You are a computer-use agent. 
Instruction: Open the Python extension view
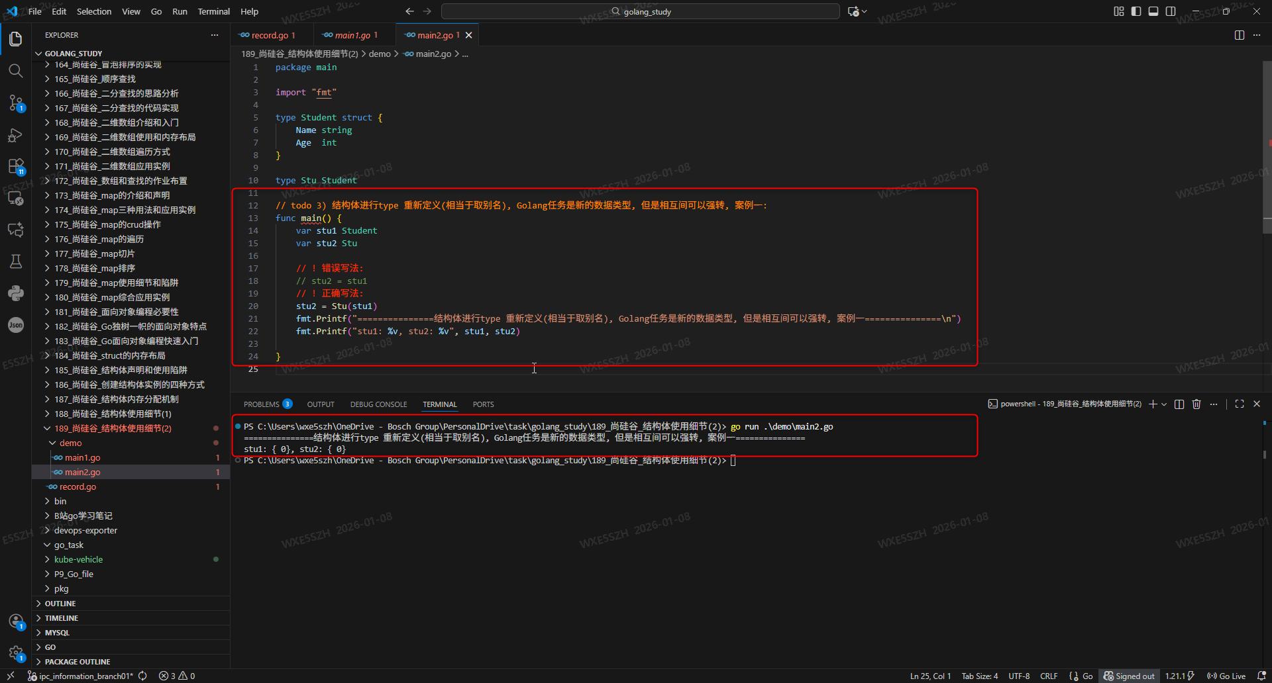pos(16,293)
